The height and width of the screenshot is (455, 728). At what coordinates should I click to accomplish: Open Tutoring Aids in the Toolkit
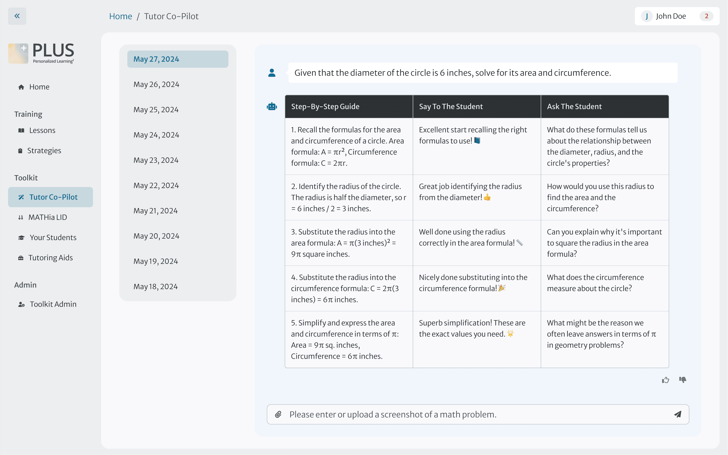[x=51, y=258]
